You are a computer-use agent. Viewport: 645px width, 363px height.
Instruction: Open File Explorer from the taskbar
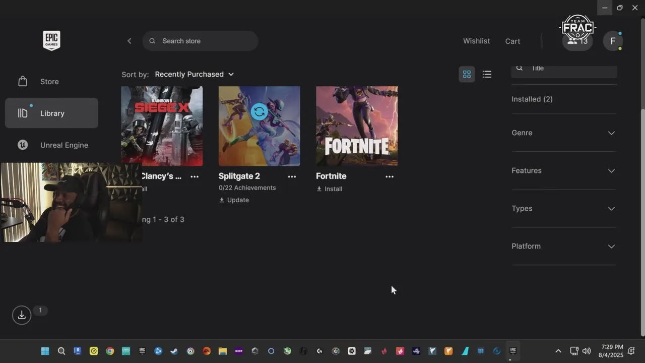(223, 351)
